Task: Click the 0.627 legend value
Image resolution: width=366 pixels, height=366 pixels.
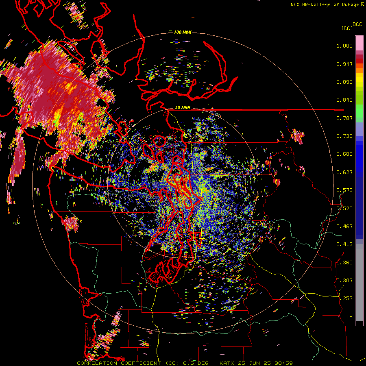Action: point(344,172)
